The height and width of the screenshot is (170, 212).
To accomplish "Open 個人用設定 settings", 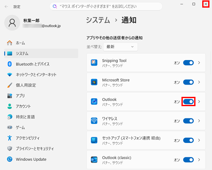I will tap(41, 85).
